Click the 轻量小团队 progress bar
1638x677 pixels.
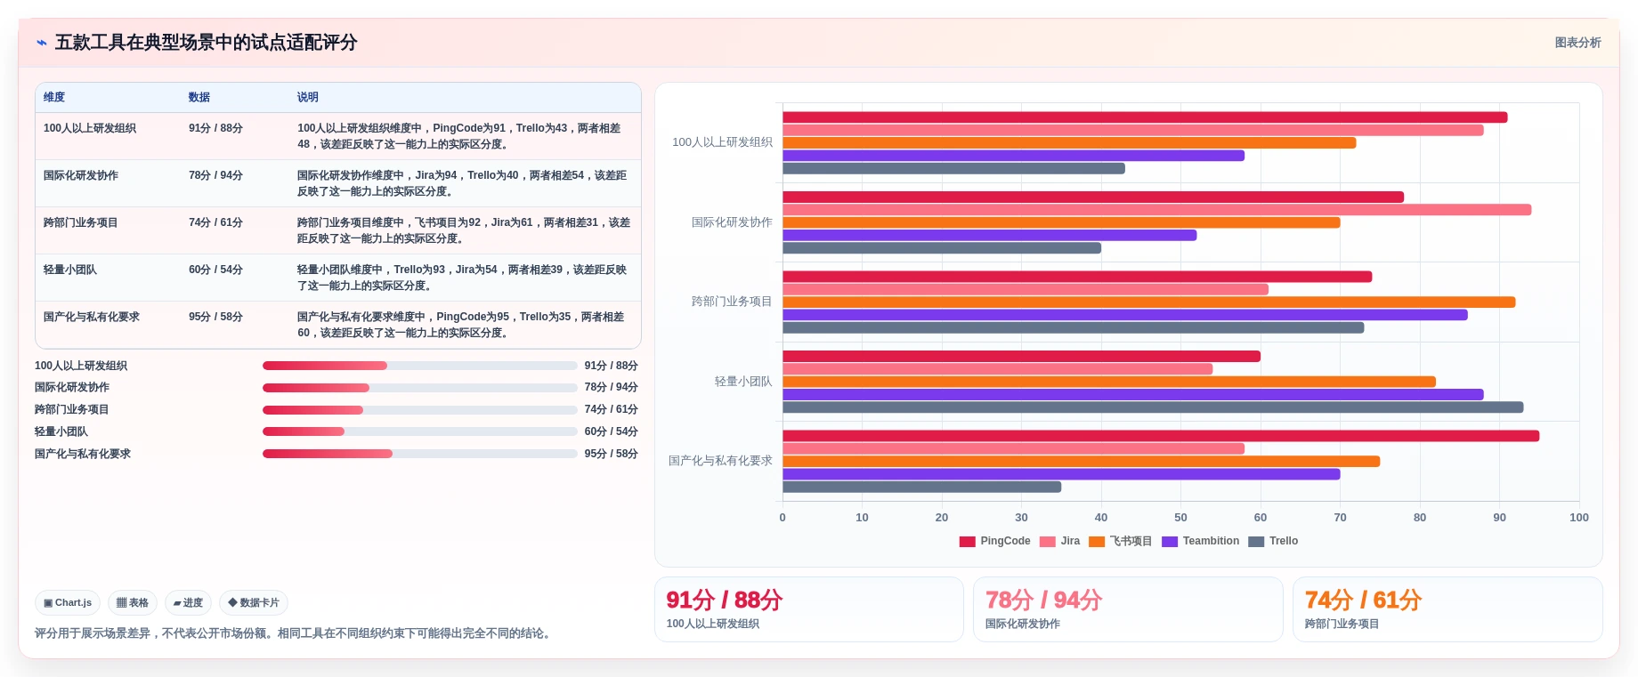(420, 431)
